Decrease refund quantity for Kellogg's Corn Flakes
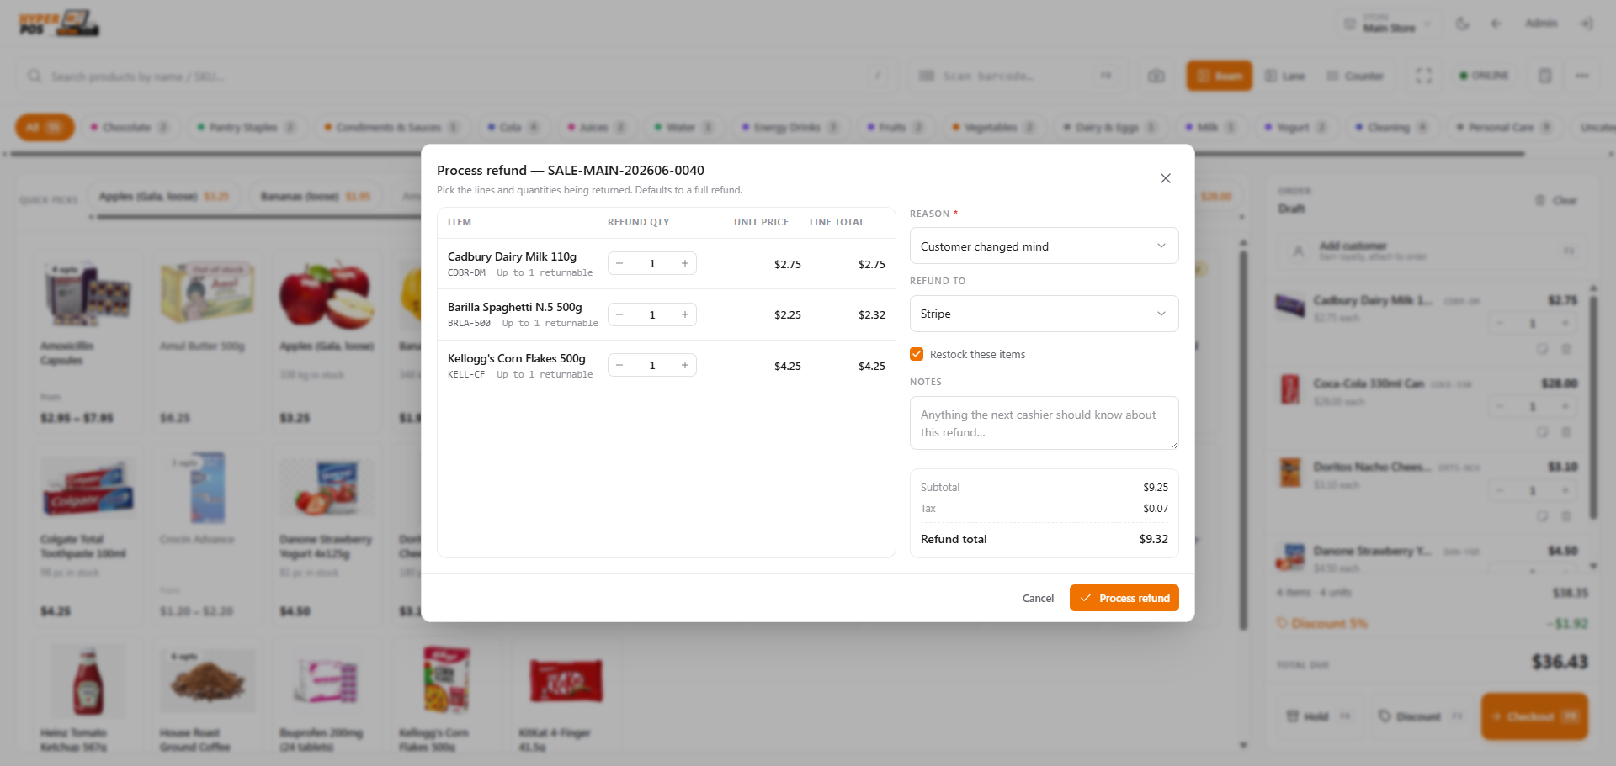 tap(619, 365)
